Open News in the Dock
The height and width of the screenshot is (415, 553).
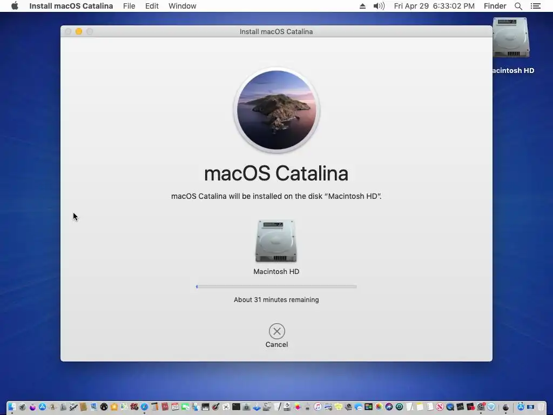pos(440,407)
